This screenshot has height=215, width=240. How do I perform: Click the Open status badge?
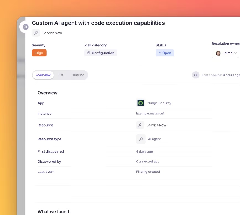[x=165, y=53]
